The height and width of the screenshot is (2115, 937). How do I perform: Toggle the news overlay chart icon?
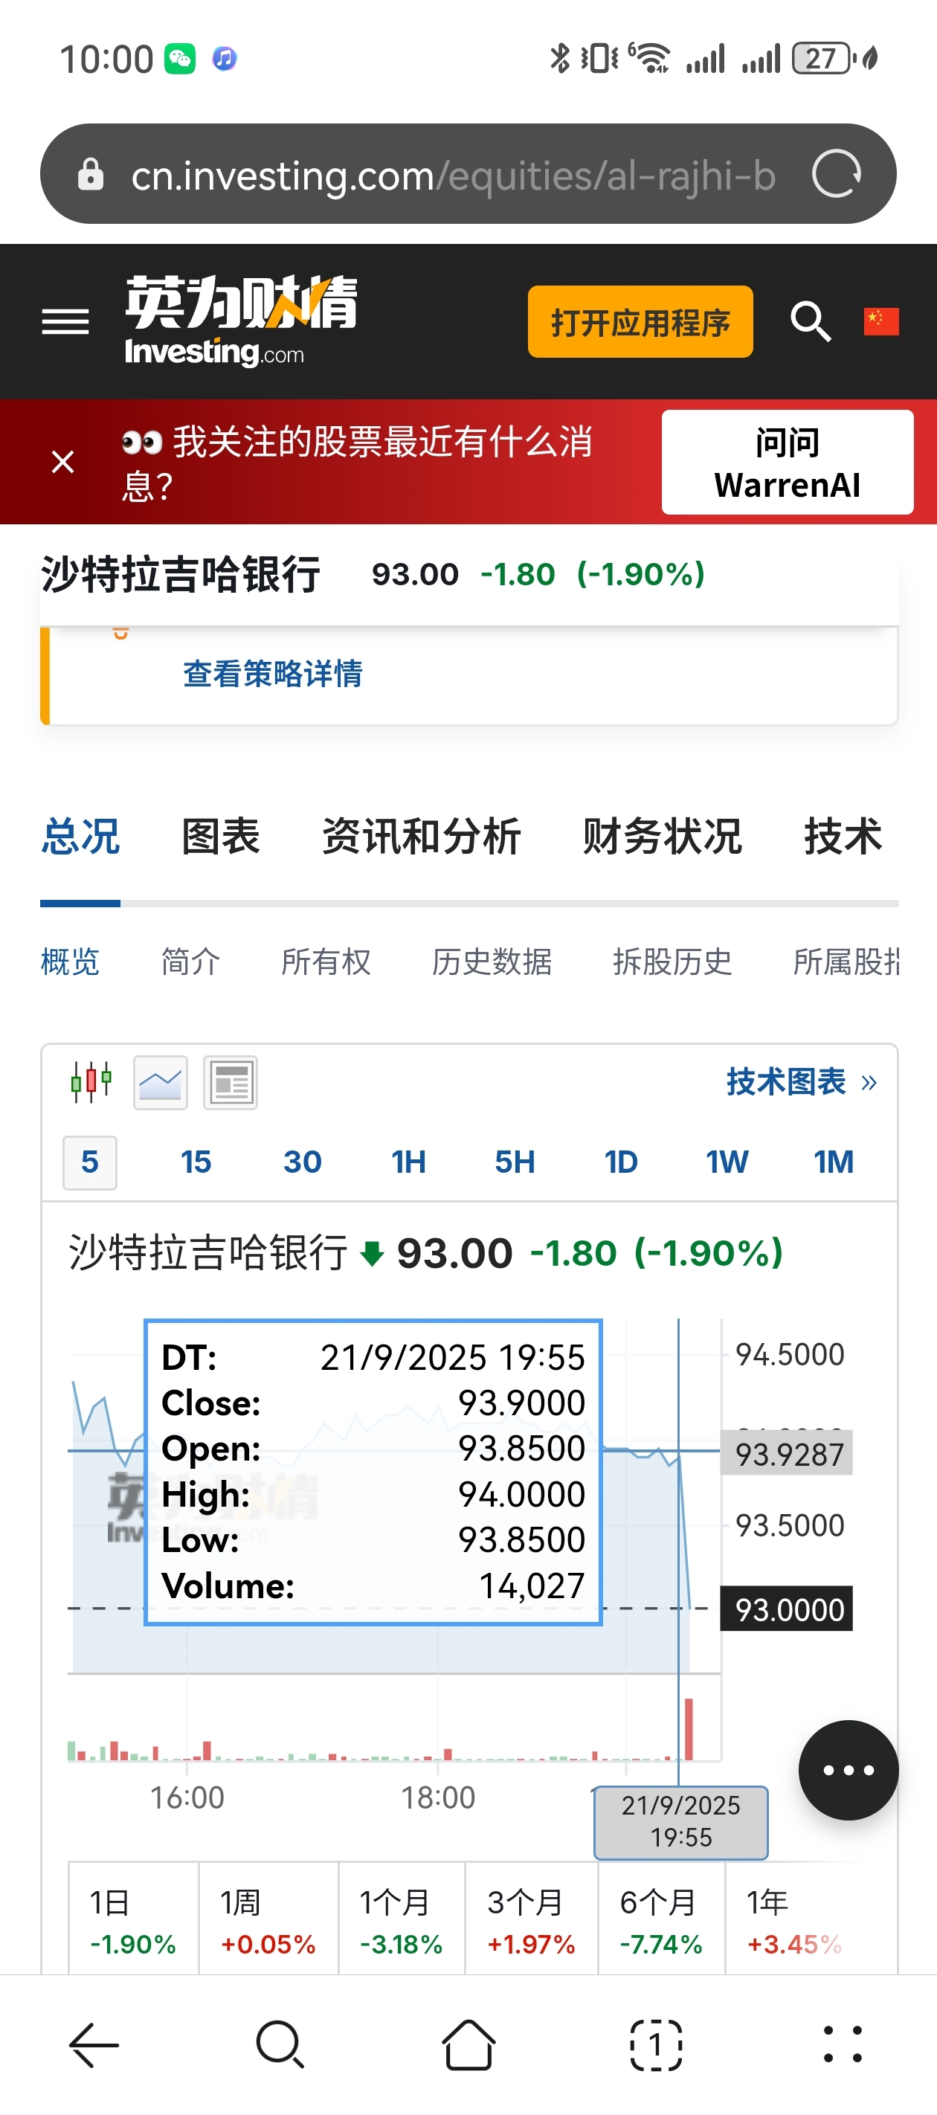click(x=231, y=1082)
